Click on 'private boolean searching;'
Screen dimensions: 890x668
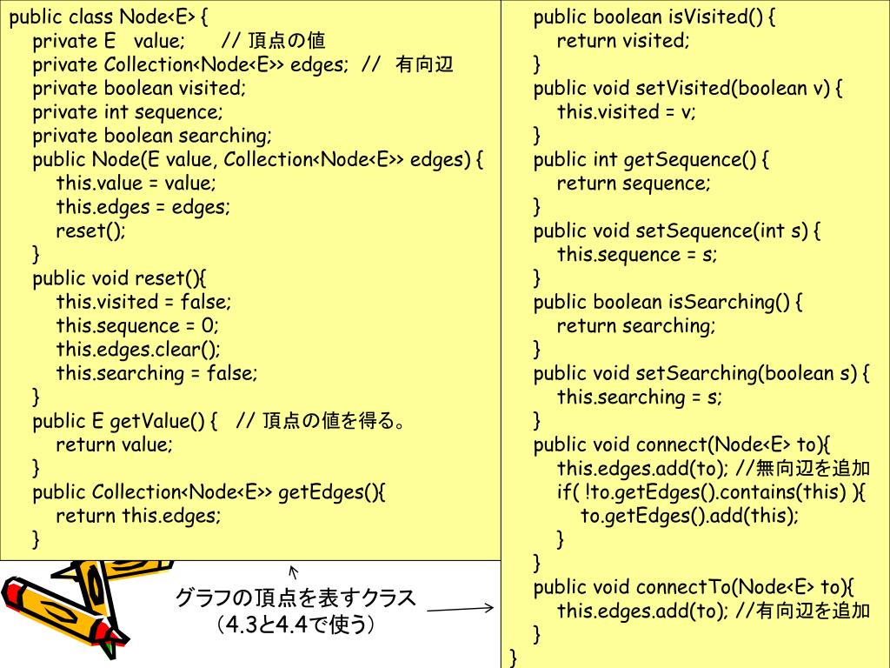(152, 137)
